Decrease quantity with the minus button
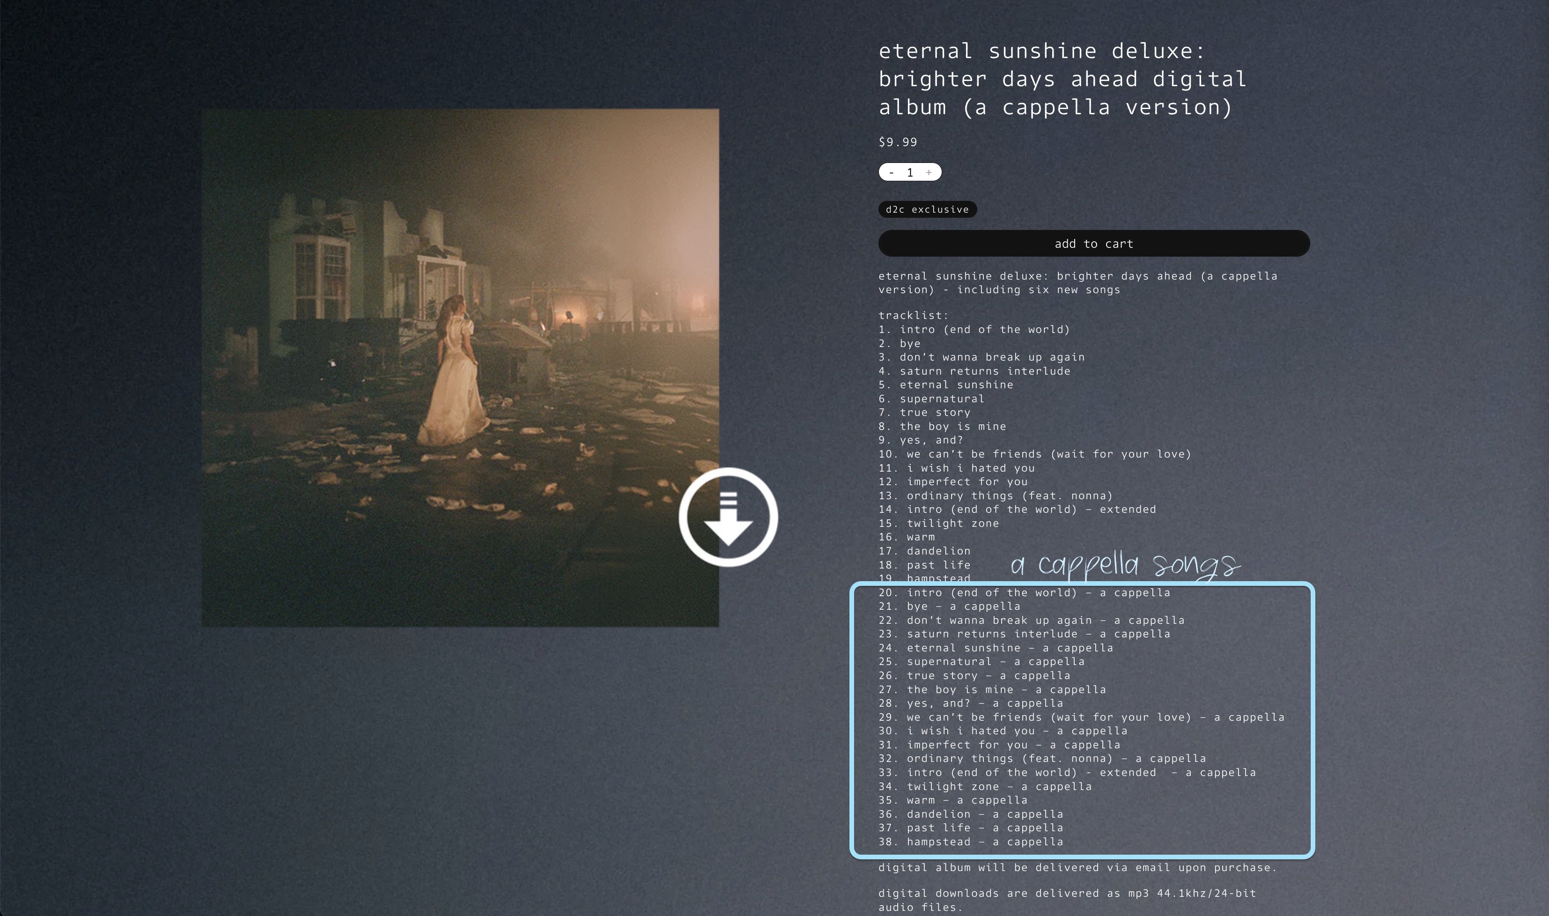 tap(891, 172)
